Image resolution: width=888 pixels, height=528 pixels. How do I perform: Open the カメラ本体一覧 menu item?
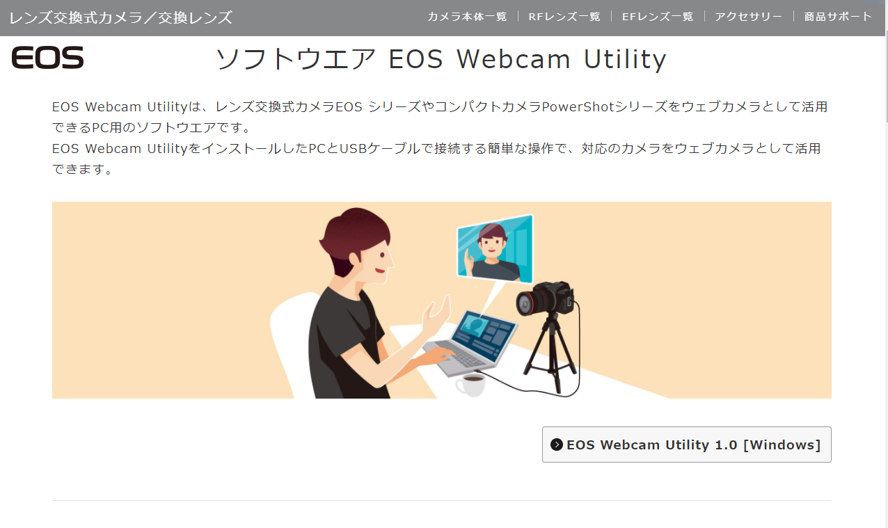[467, 17]
